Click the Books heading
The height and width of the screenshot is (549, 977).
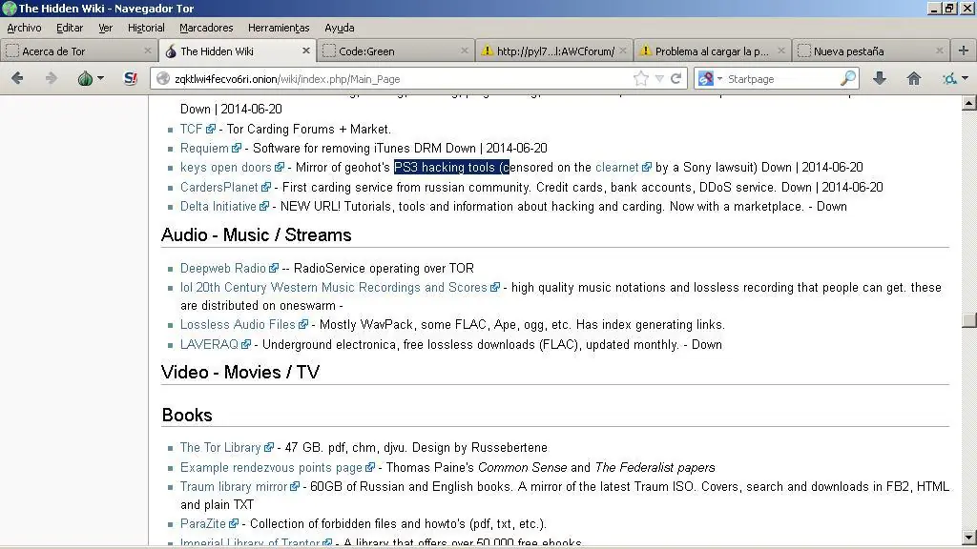pyautogui.click(x=187, y=416)
